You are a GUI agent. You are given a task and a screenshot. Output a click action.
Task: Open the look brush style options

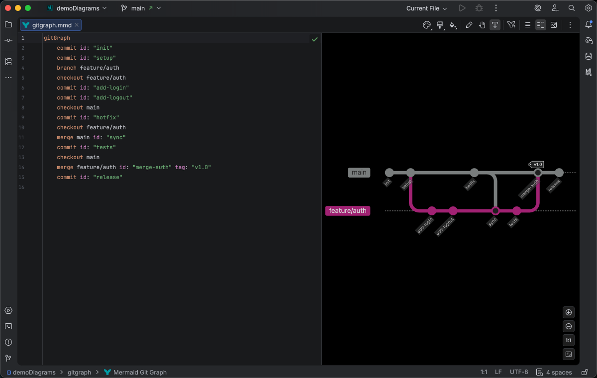coord(440,25)
